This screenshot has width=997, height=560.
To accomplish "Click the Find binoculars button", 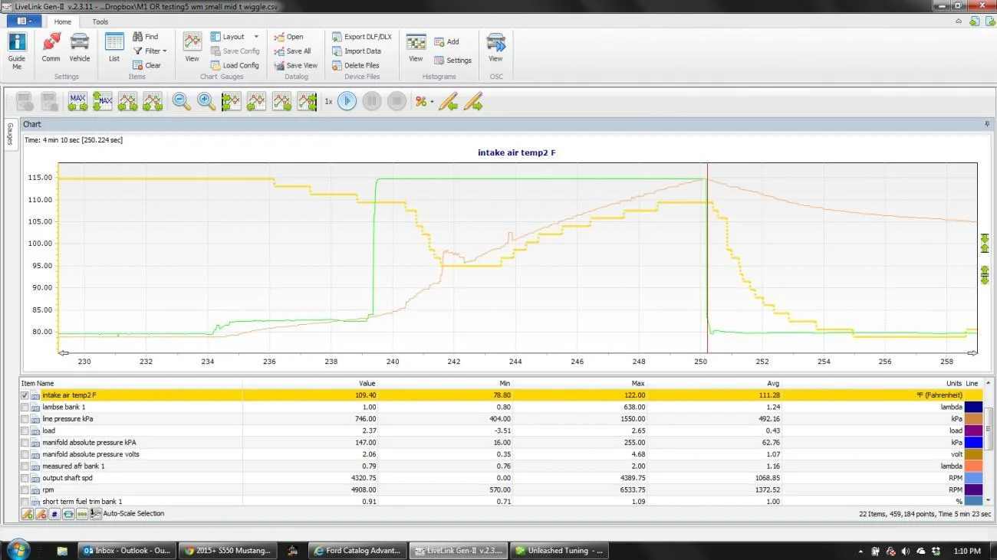I will pyautogui.click(x=145, y=37).
